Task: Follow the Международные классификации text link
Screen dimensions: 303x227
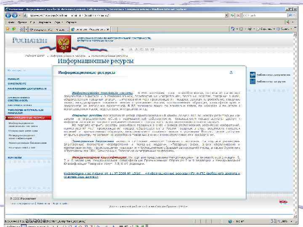Action: coord(100,157)
